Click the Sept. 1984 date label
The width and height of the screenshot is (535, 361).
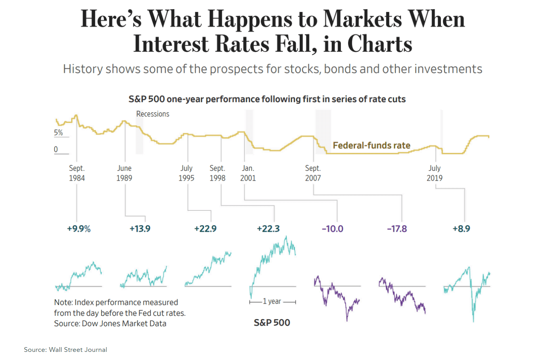pos(77,173)
